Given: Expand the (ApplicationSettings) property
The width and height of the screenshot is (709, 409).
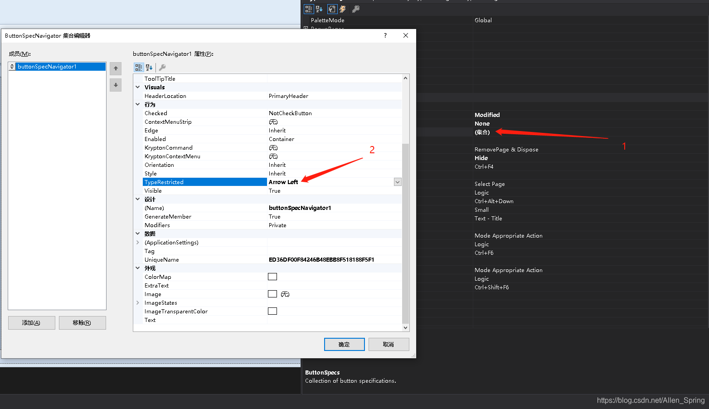Looking at the screenshot, I should point(138,242).
